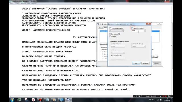Screen dimensions: 182x102
Task: Open the COM1 debug port dropdown
Action: tap(118, 46)
